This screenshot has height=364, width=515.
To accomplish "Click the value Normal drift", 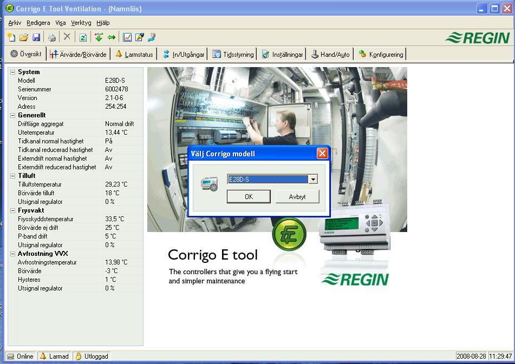I will [x=120, y=124].
